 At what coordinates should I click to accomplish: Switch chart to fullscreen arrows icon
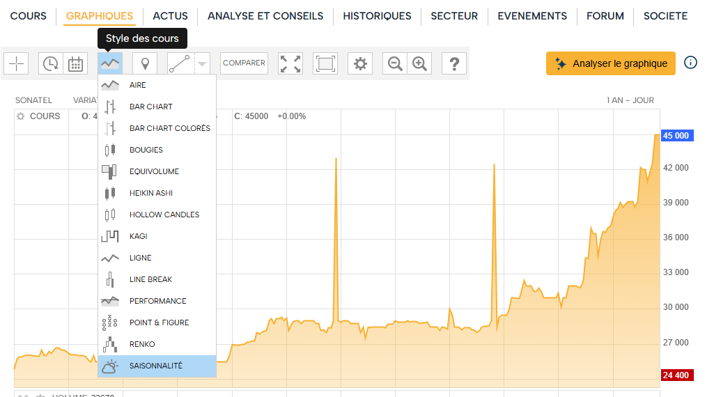(290, 63)
